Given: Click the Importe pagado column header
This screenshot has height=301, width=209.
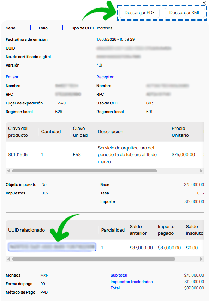Looking at the screenshot, I should pos(166,230).
